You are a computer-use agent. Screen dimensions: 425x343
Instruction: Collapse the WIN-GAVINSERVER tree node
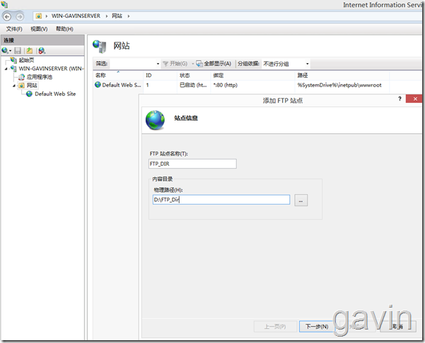pos(6,69)
